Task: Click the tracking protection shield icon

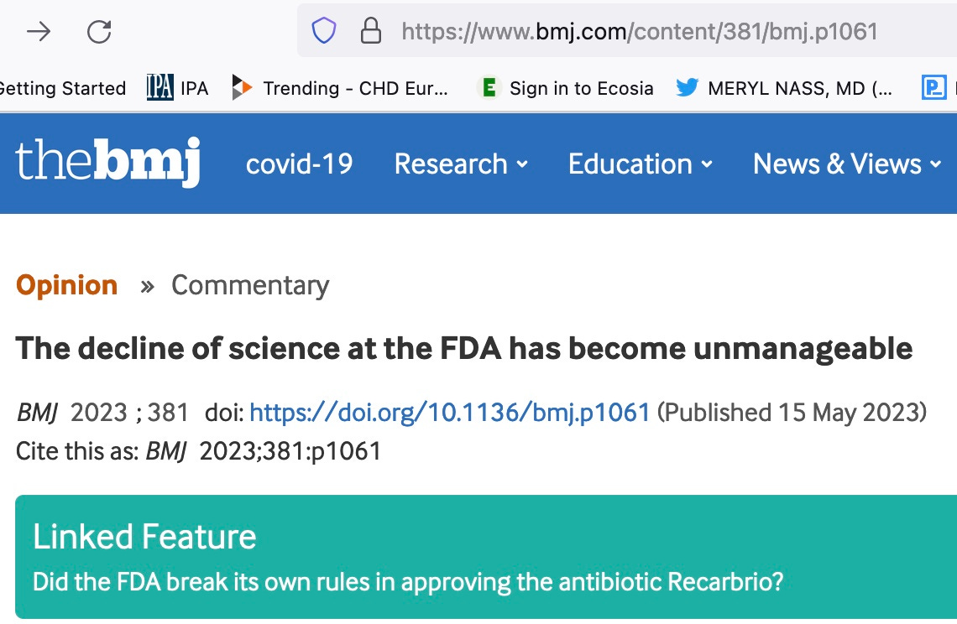Action: click(324, 32)
